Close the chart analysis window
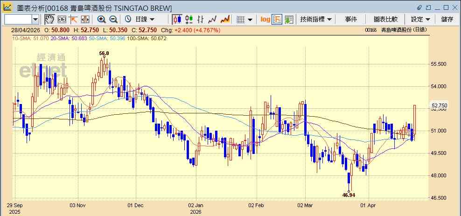Image resolution: width=461 pixels, height=216 pixels. coord(455,7)
